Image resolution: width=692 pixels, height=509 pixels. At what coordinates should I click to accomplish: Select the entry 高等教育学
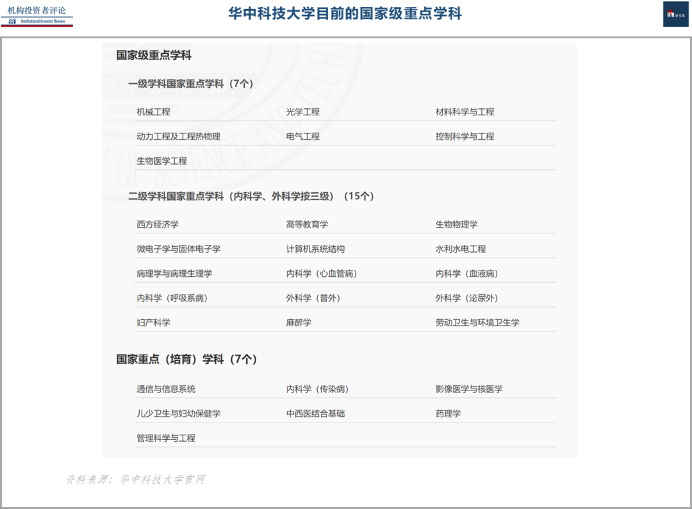(x=307, y=224)
